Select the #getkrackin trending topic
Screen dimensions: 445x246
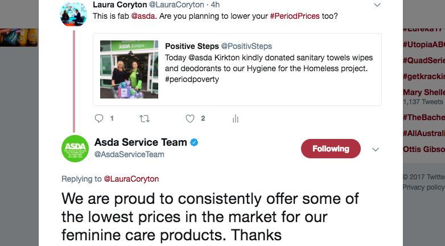(424, 76)
